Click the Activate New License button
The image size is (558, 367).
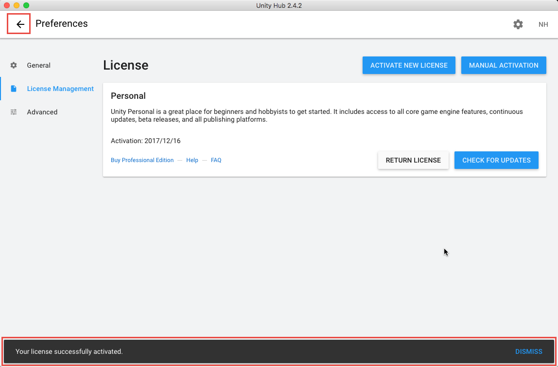coord(409,65)
